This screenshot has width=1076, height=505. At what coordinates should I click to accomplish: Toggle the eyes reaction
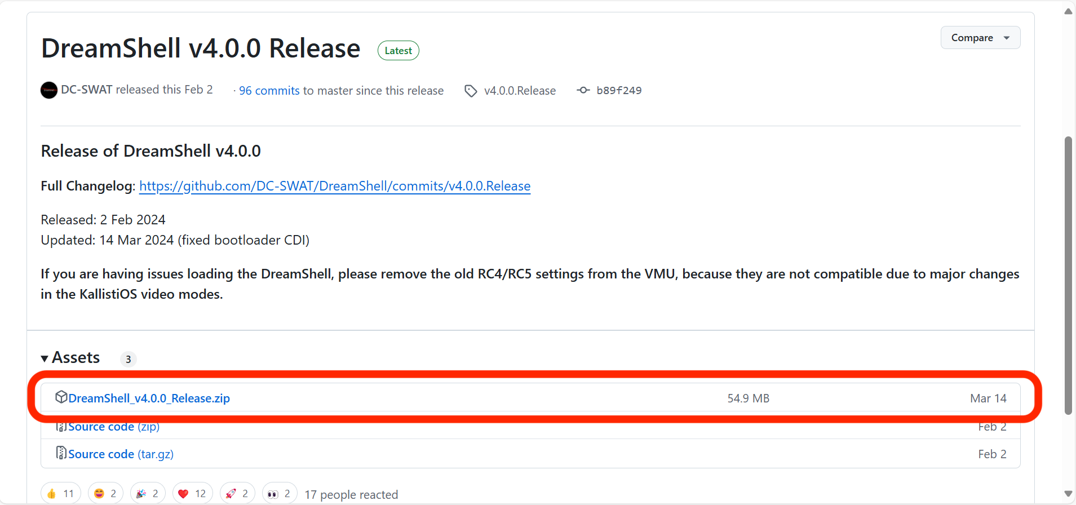tap(280, 494)
